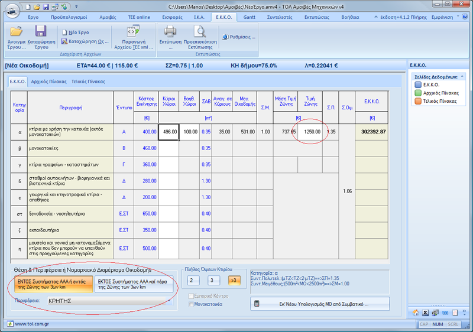
Task: Open Έργο ribbon tab
Action: [x=33, y=17]
